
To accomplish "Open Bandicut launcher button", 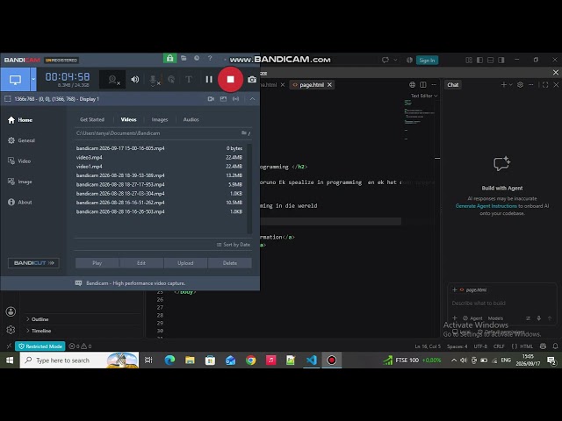I will tap(33, 263).
